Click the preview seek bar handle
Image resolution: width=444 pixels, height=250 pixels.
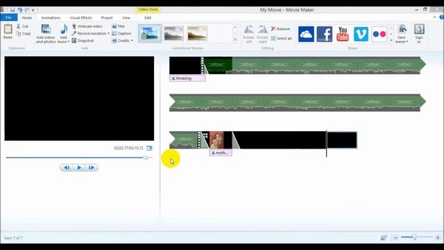[146, 158]
